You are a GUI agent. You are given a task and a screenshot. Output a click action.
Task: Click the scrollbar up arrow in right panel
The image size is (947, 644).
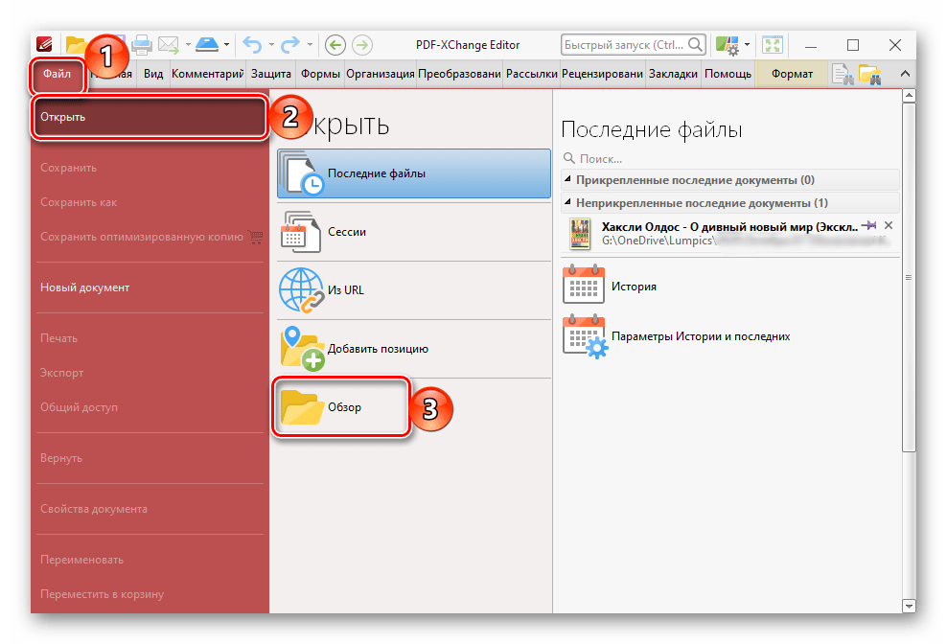pos(909,96)
